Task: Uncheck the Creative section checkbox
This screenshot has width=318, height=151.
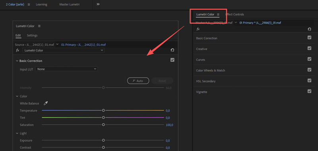Action: pyautogui.click(x=309, y=48)
